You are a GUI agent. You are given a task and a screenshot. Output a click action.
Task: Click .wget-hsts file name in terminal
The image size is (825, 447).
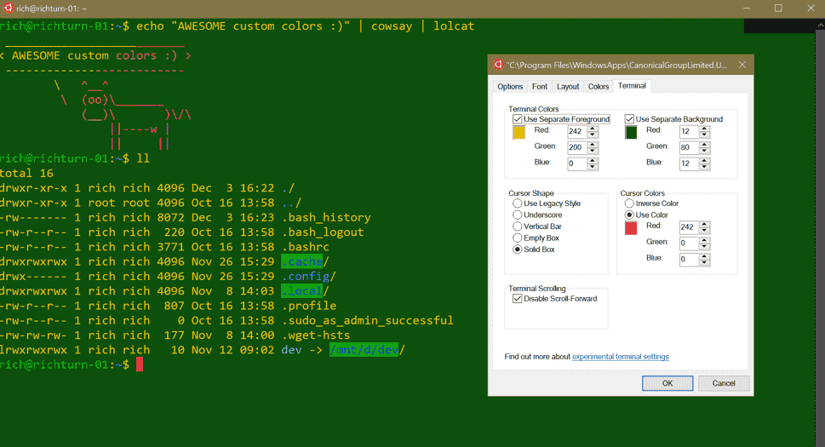click(316, 335)
